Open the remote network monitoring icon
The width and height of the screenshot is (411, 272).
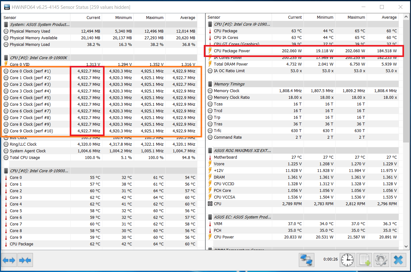306,260
